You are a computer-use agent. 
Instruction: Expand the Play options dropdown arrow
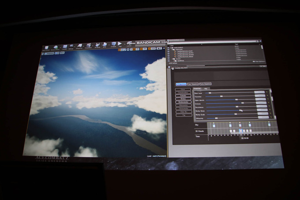[x=124, y=44]
